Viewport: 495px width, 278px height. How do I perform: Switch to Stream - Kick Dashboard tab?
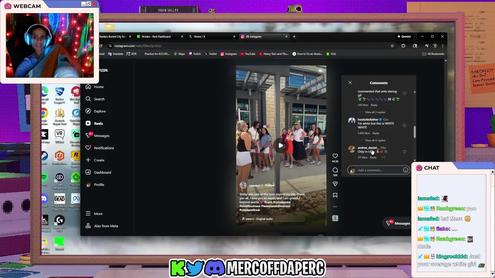click(x=159, y=37)
